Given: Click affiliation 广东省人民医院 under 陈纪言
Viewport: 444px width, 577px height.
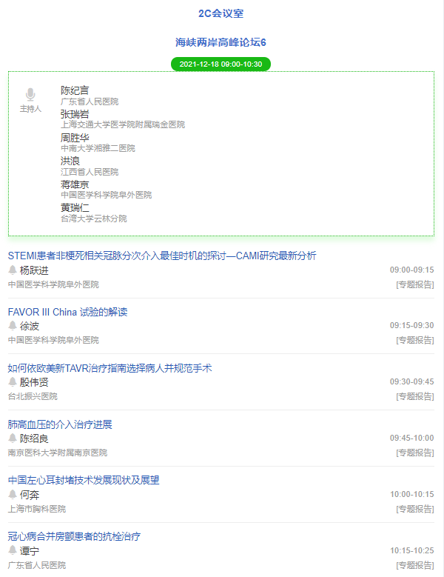Looking at the screenshot, I should coord(90,101).
